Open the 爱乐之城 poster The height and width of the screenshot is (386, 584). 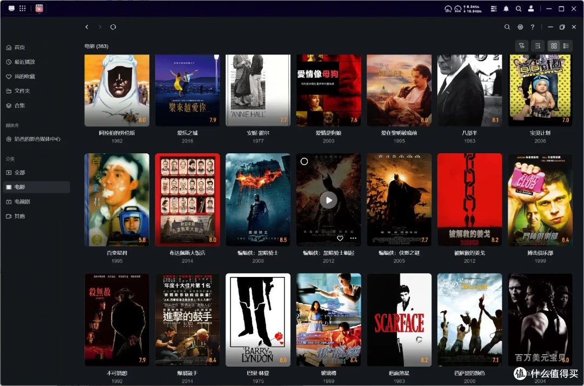(x=187, y=90)
